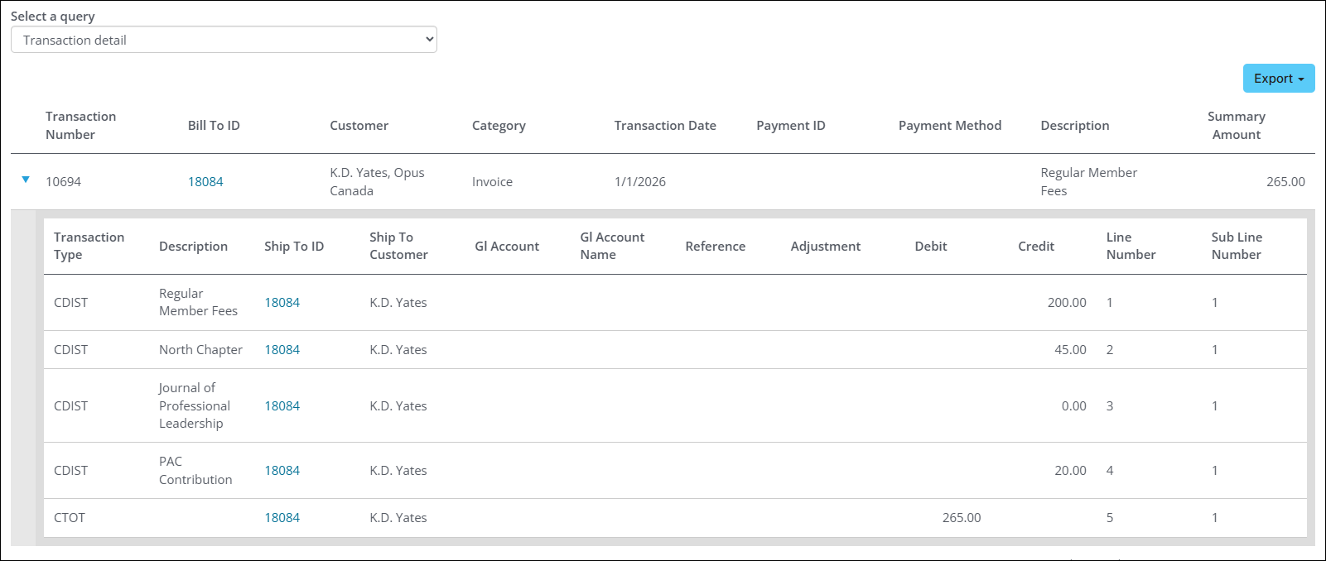The width and height of the screenshot is (1326, 561).
Task: Open Bill To ID 18084 link
Action: (205, 182)
